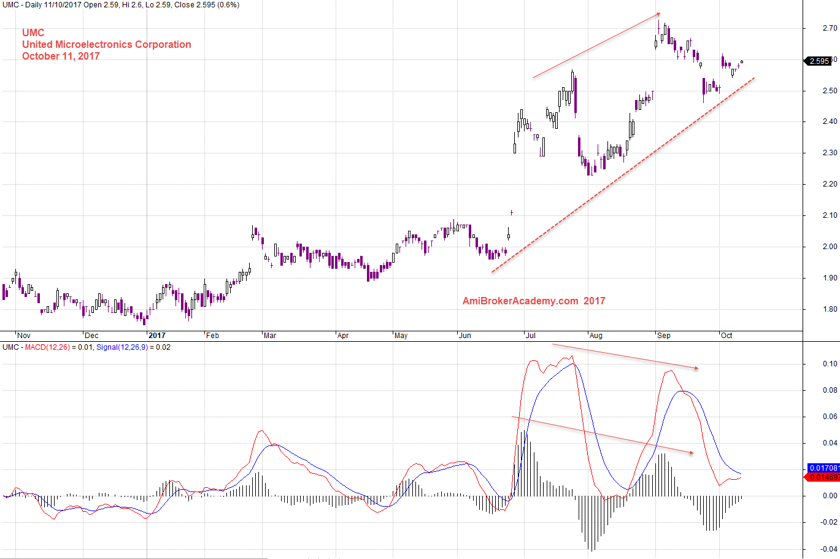Click the 'October 11, 2017' date label
This screenshot has width=840, height=559.
(x=61, y=56)
